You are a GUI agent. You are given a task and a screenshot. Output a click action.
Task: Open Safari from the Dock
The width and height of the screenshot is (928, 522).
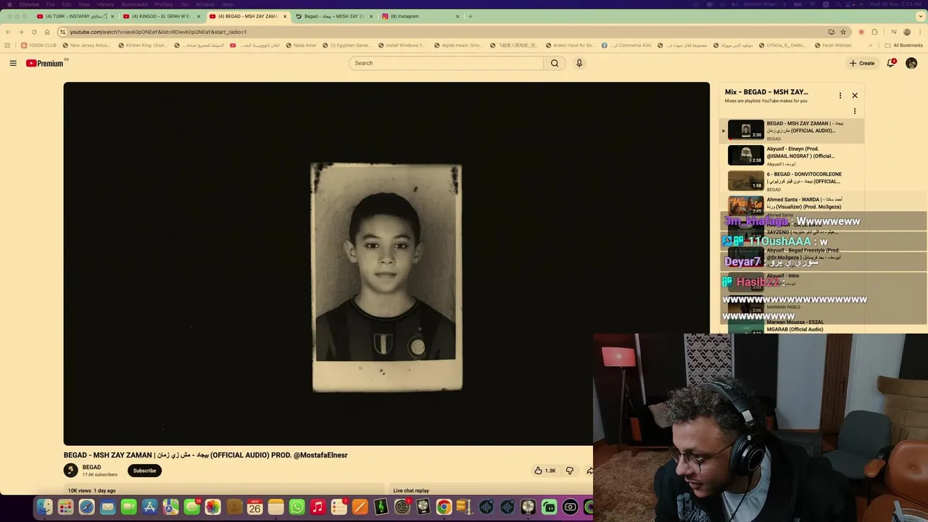86,507
